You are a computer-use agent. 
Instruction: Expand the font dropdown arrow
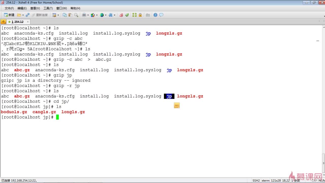pyautogui.click(x=115, y=15)
